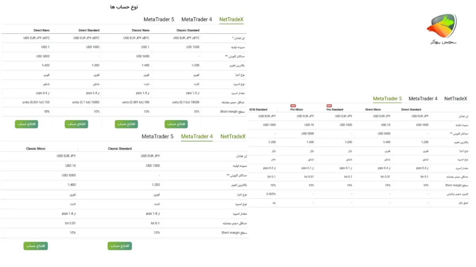476x267 pixels.
Task: Click the green button under the uBTC Direct Standard column
Action: coord(77,124)
